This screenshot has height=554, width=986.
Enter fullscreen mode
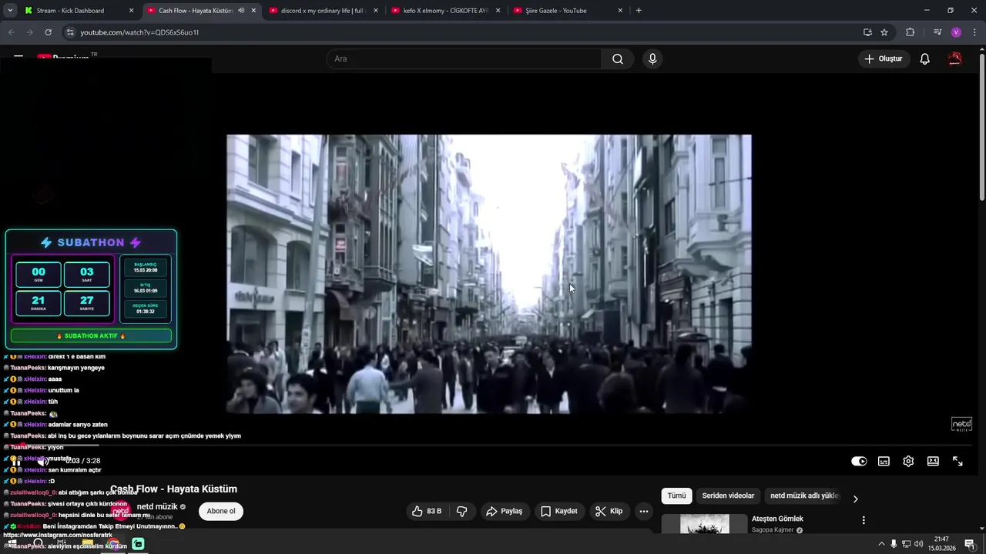click(957, 461)
